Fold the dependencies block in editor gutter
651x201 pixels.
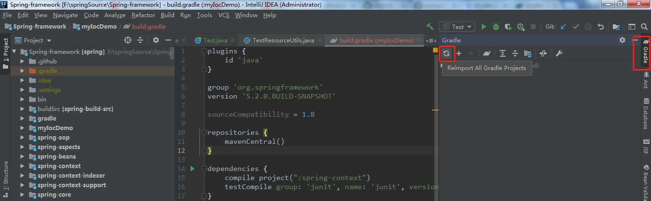pyautogui.click(x=204, y=169)
